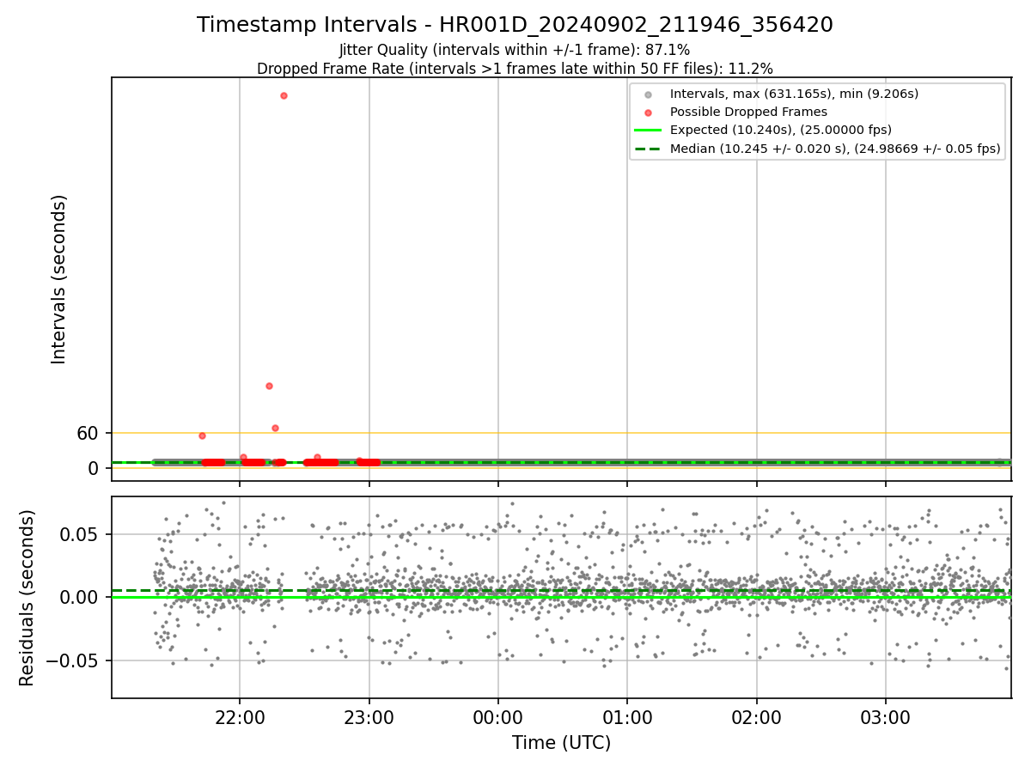Click the highest red outlier point near the top
The height and width of the screenshot is (773, 1031).
(x=284, y=95)
